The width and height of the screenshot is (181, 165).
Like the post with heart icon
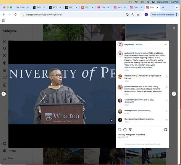click(120, 130)
